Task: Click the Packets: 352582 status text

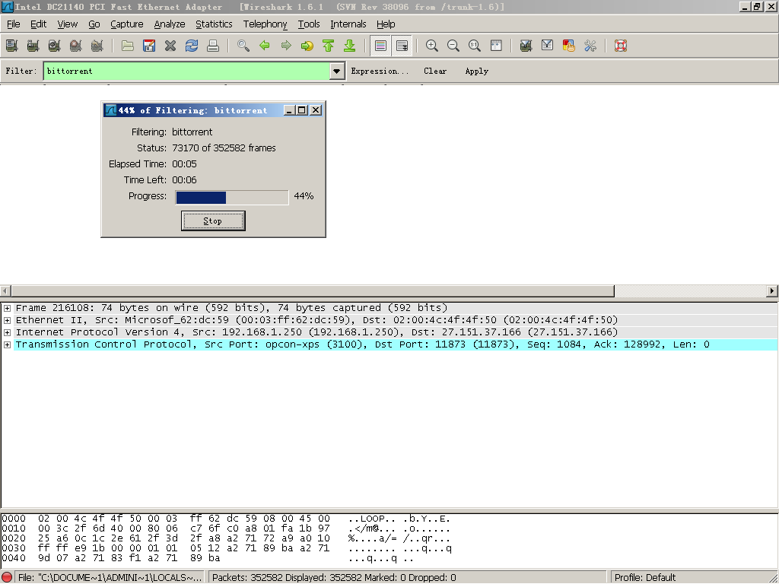Action: [x=334, y=578]
